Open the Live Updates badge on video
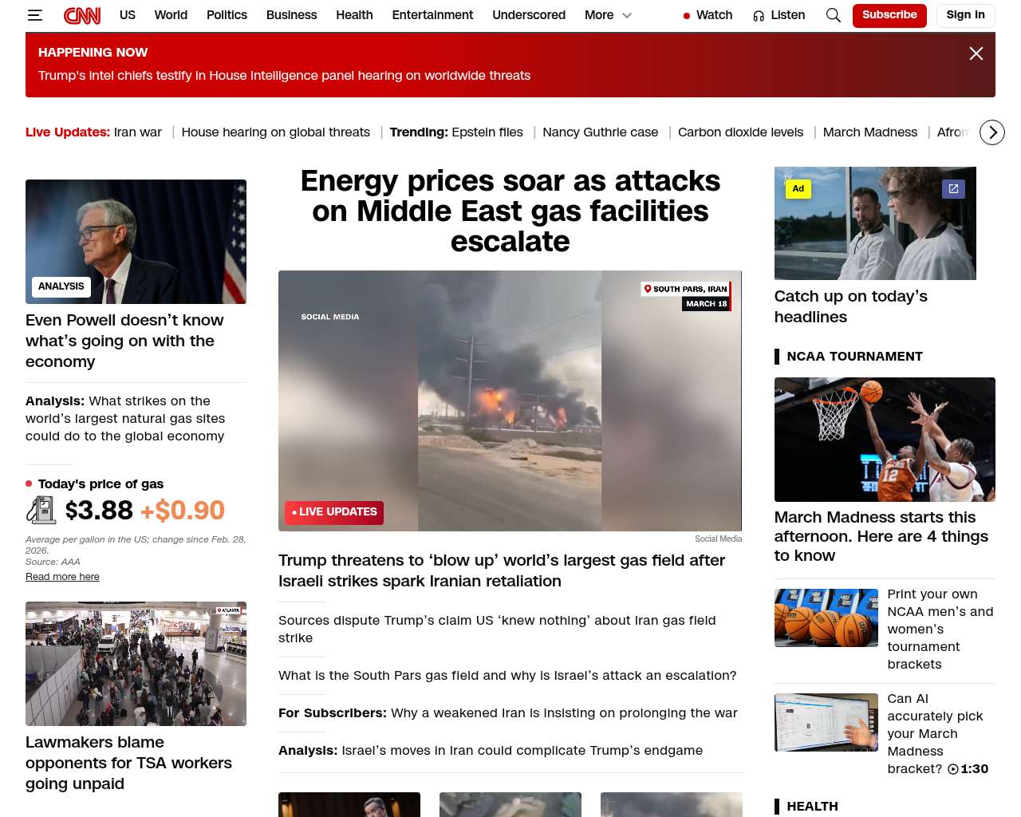The image size is (1021, 817). 334,512
